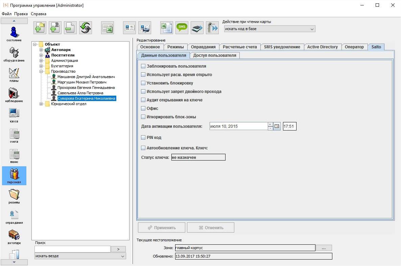The image size is (401, 266).
Task: Check 'Игнорировать блок-зоны' option
Action: (143, 117)
